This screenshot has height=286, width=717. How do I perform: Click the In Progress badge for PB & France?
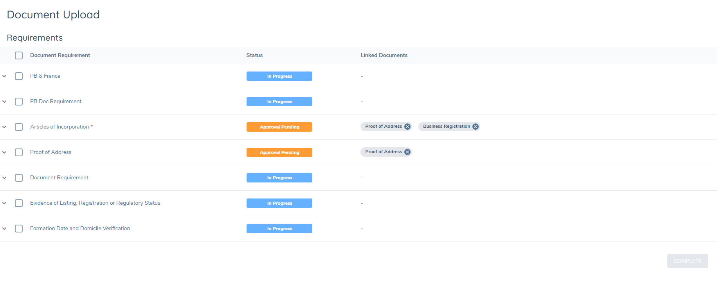click(279, 76)
